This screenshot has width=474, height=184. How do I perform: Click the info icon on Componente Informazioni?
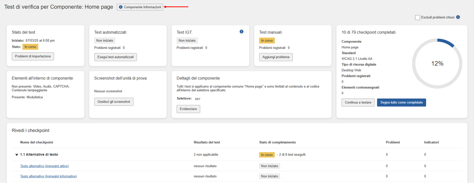click(x=121, y=7)
